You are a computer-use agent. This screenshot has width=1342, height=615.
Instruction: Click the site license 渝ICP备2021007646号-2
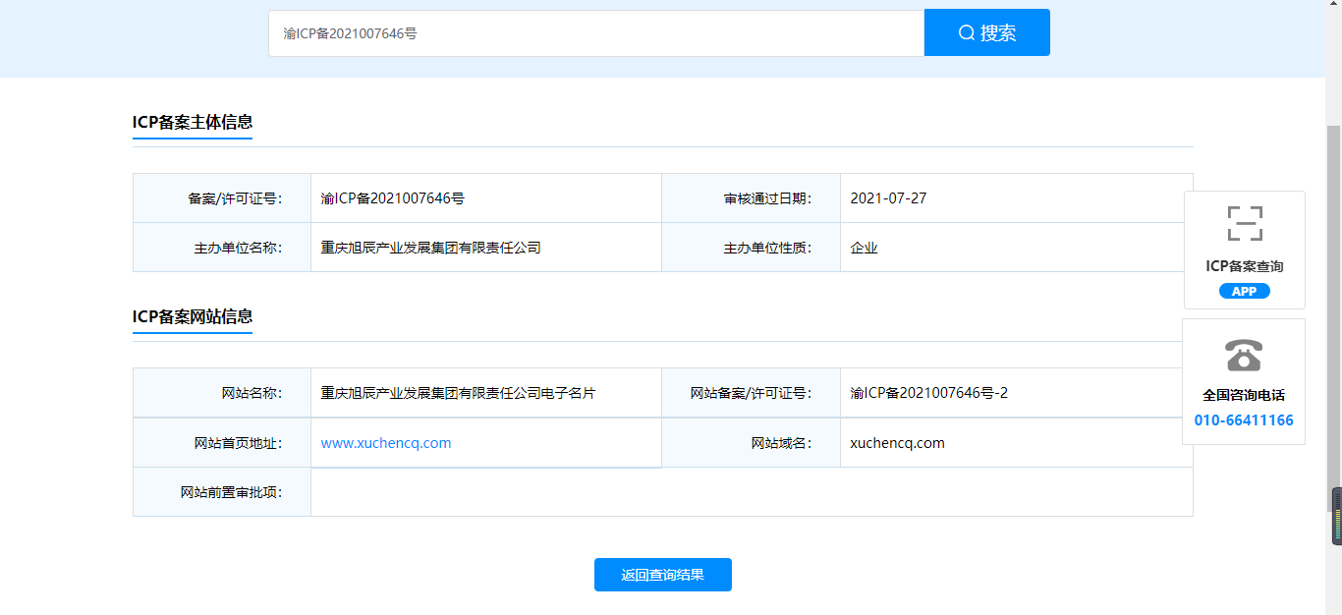pyautogui.click(x=928, y=393)
